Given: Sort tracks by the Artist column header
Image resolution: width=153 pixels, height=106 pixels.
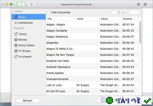Looking at the screenshot, I should point(87,19).
